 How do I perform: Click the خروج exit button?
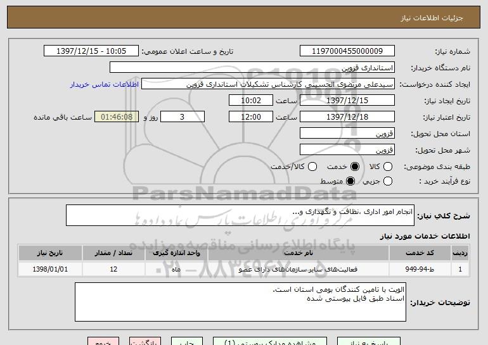103,341
